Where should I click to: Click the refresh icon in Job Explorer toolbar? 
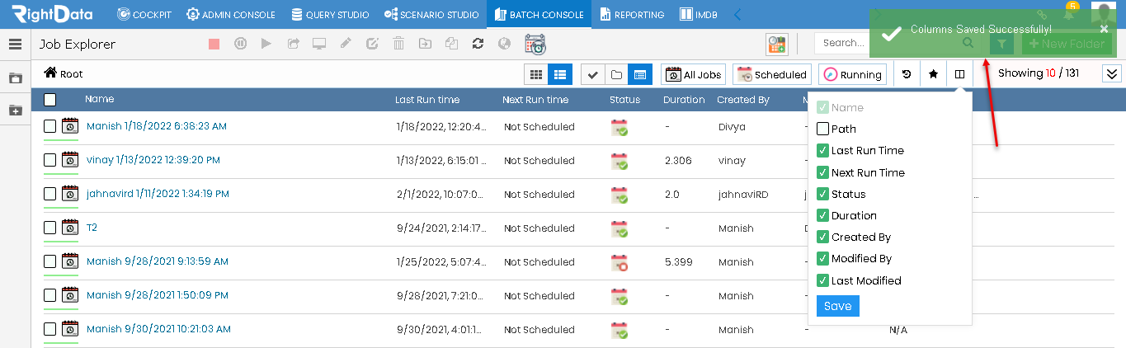[x=478, y=44]
